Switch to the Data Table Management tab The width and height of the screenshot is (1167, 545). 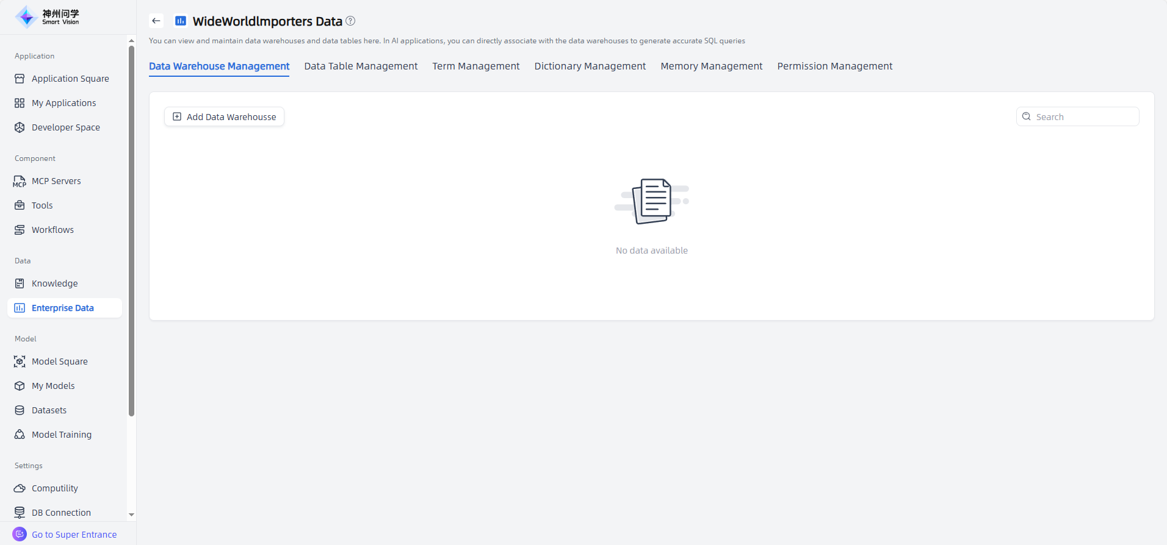361,66
